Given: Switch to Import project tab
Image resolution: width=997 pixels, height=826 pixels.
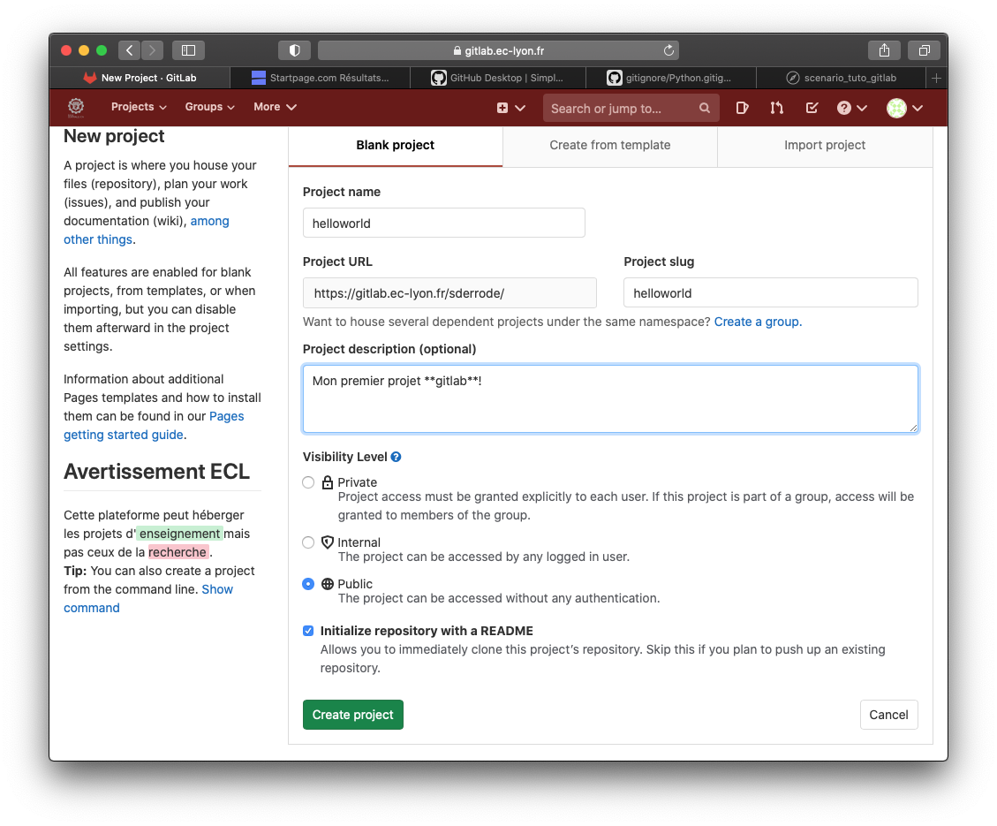Looking at the screenshot, I should click(825, 145).
